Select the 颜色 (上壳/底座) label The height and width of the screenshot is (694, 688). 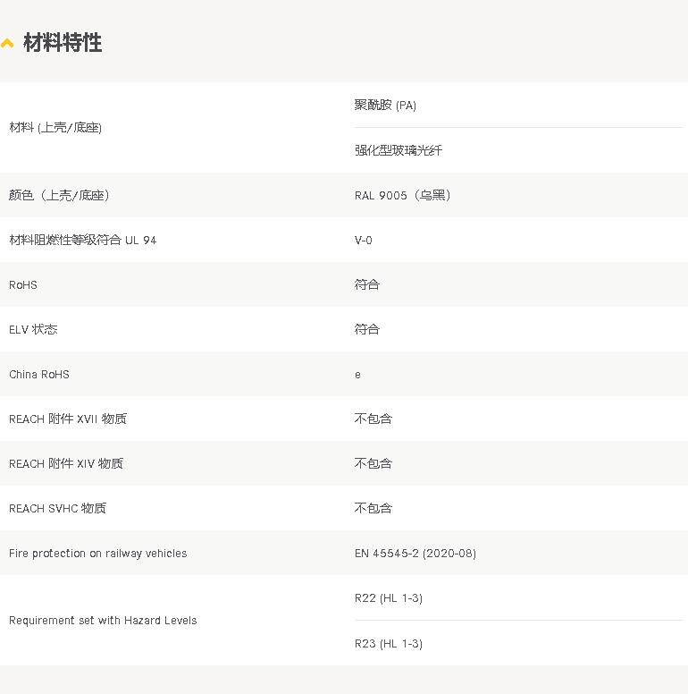(60, 195)
